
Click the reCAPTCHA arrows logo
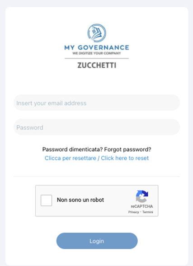pos(142,196)
